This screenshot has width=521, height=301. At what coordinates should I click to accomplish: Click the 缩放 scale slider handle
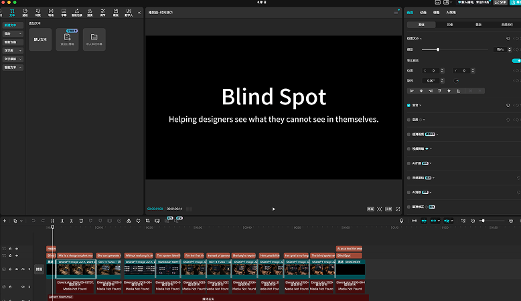438,49
